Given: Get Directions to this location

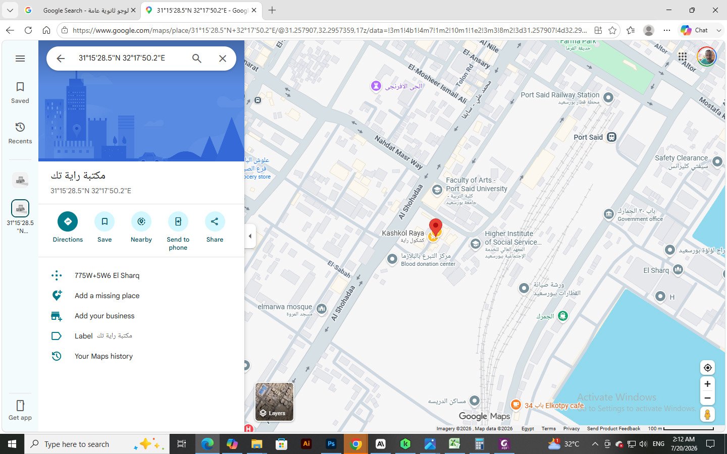Looking at the screenshot, I should click(68, 228).
